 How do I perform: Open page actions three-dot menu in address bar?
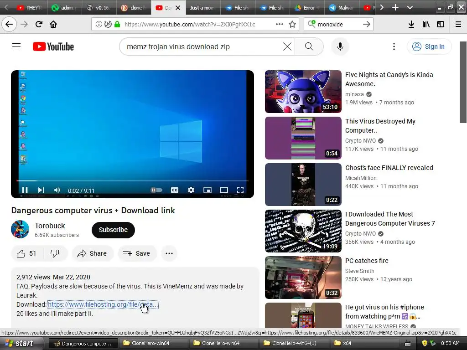click(280, 25)
